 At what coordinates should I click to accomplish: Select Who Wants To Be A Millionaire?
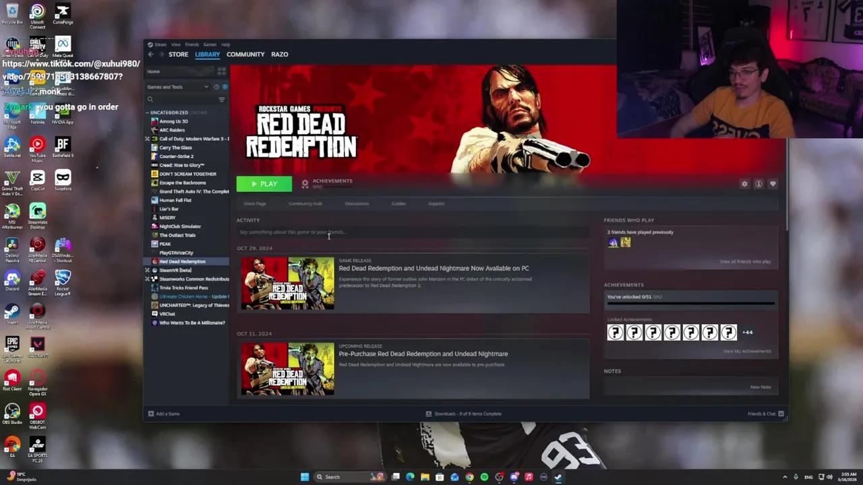pyautogui.click(x=192, y=323)
